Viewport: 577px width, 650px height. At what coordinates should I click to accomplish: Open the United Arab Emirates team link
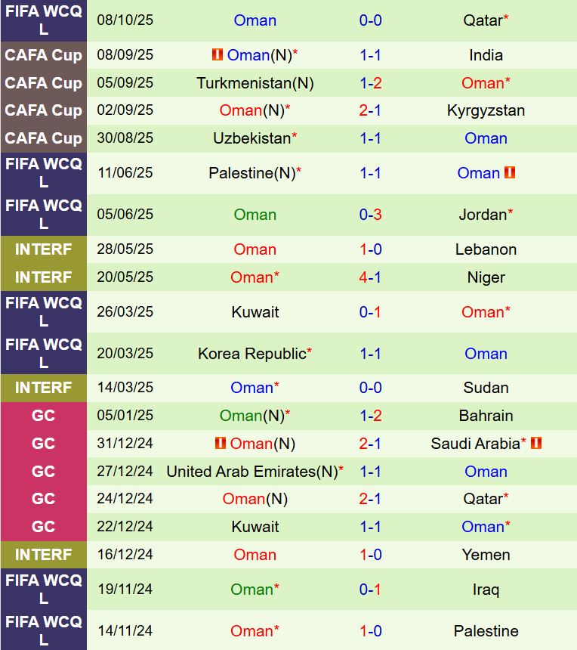(251, 472)
